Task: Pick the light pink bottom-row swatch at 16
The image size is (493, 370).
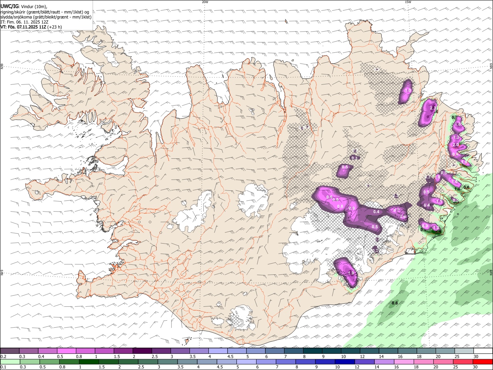Action: click(x=403, y=362)
